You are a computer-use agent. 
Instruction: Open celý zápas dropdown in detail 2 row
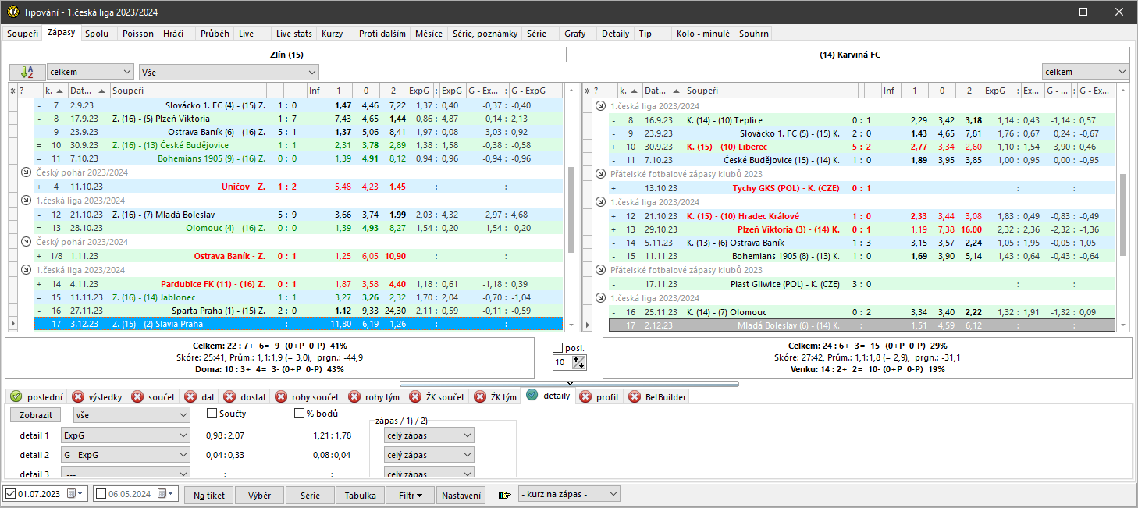pyautogui.click(x=429, y=455)
